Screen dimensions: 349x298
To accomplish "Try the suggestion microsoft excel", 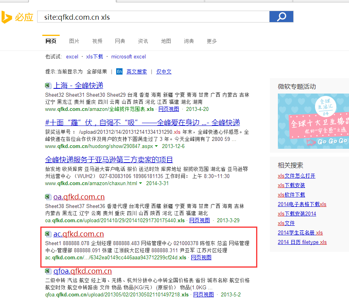I will 128,57.
